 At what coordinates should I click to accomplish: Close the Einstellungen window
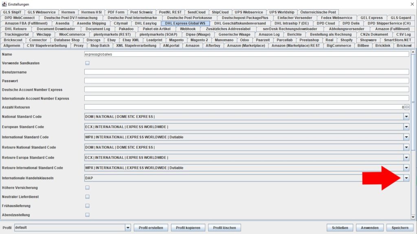(412, 4)
